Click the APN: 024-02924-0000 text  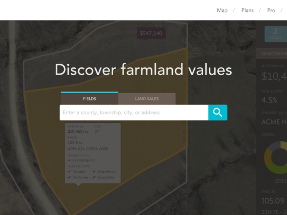(x=88, y=149)
